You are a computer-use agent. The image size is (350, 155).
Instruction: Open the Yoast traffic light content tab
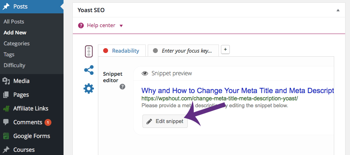[x=89, y=51]
